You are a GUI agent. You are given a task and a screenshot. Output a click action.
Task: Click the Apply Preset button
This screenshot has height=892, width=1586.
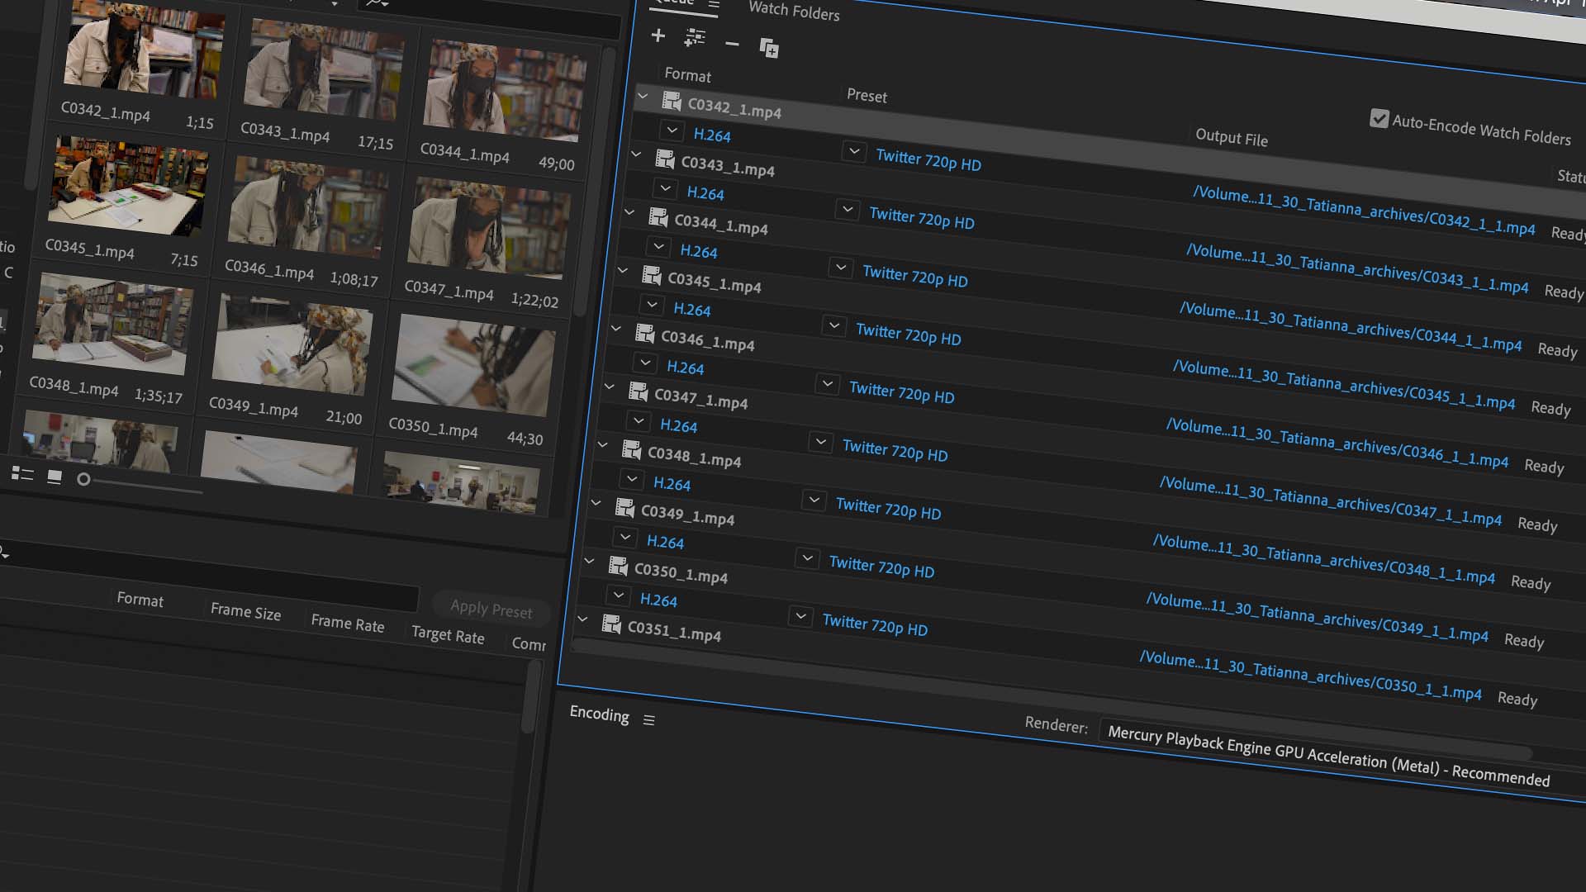(491, 609)
